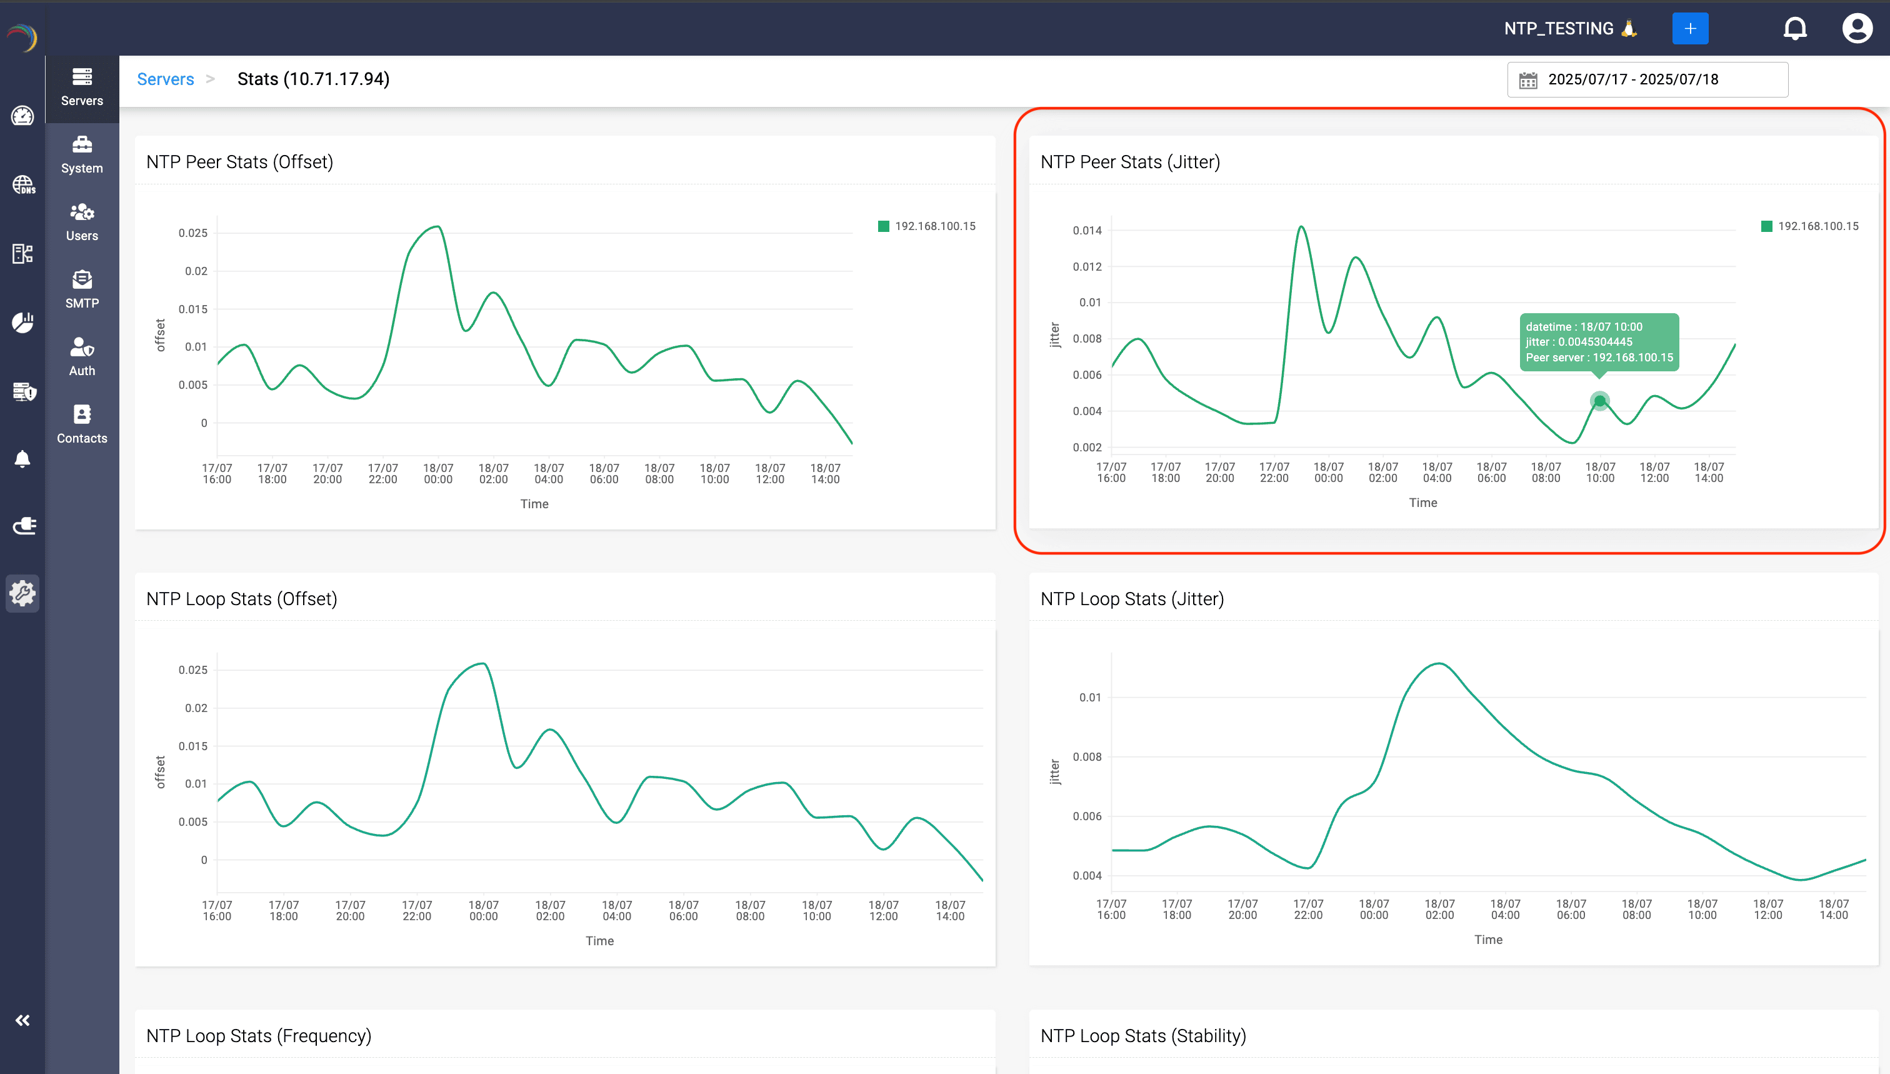1890x1074 pixels.
Task: Click the pie chart reports sidebar icon
Action: 22,323
